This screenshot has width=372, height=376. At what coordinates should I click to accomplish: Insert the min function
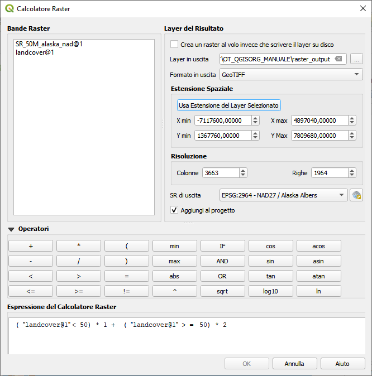(x=175, y=246)
